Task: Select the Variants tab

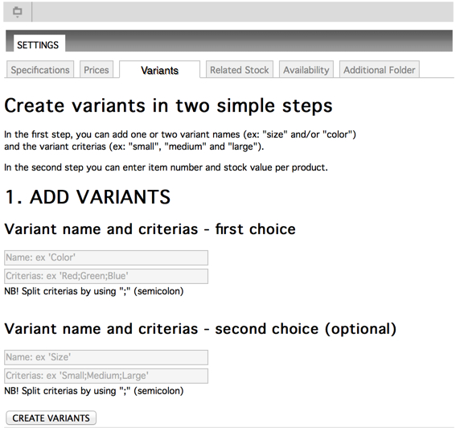Action: point(160,70)
